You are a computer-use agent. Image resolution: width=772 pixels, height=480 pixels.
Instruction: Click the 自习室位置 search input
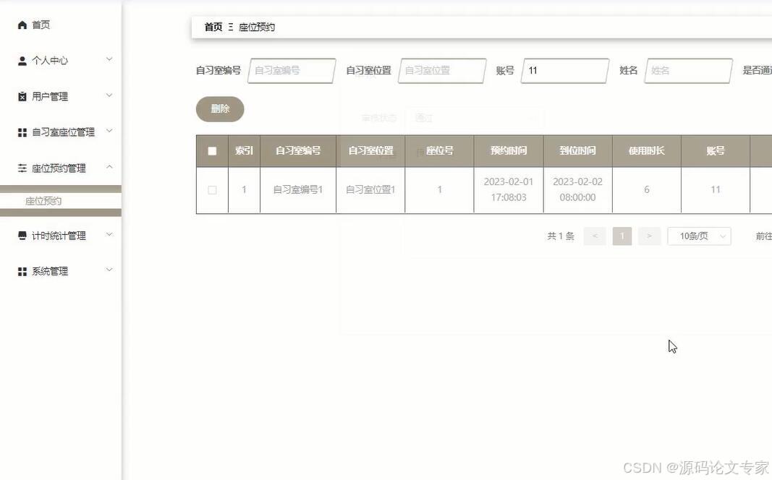pyautogui.click(x=442, y=70)
